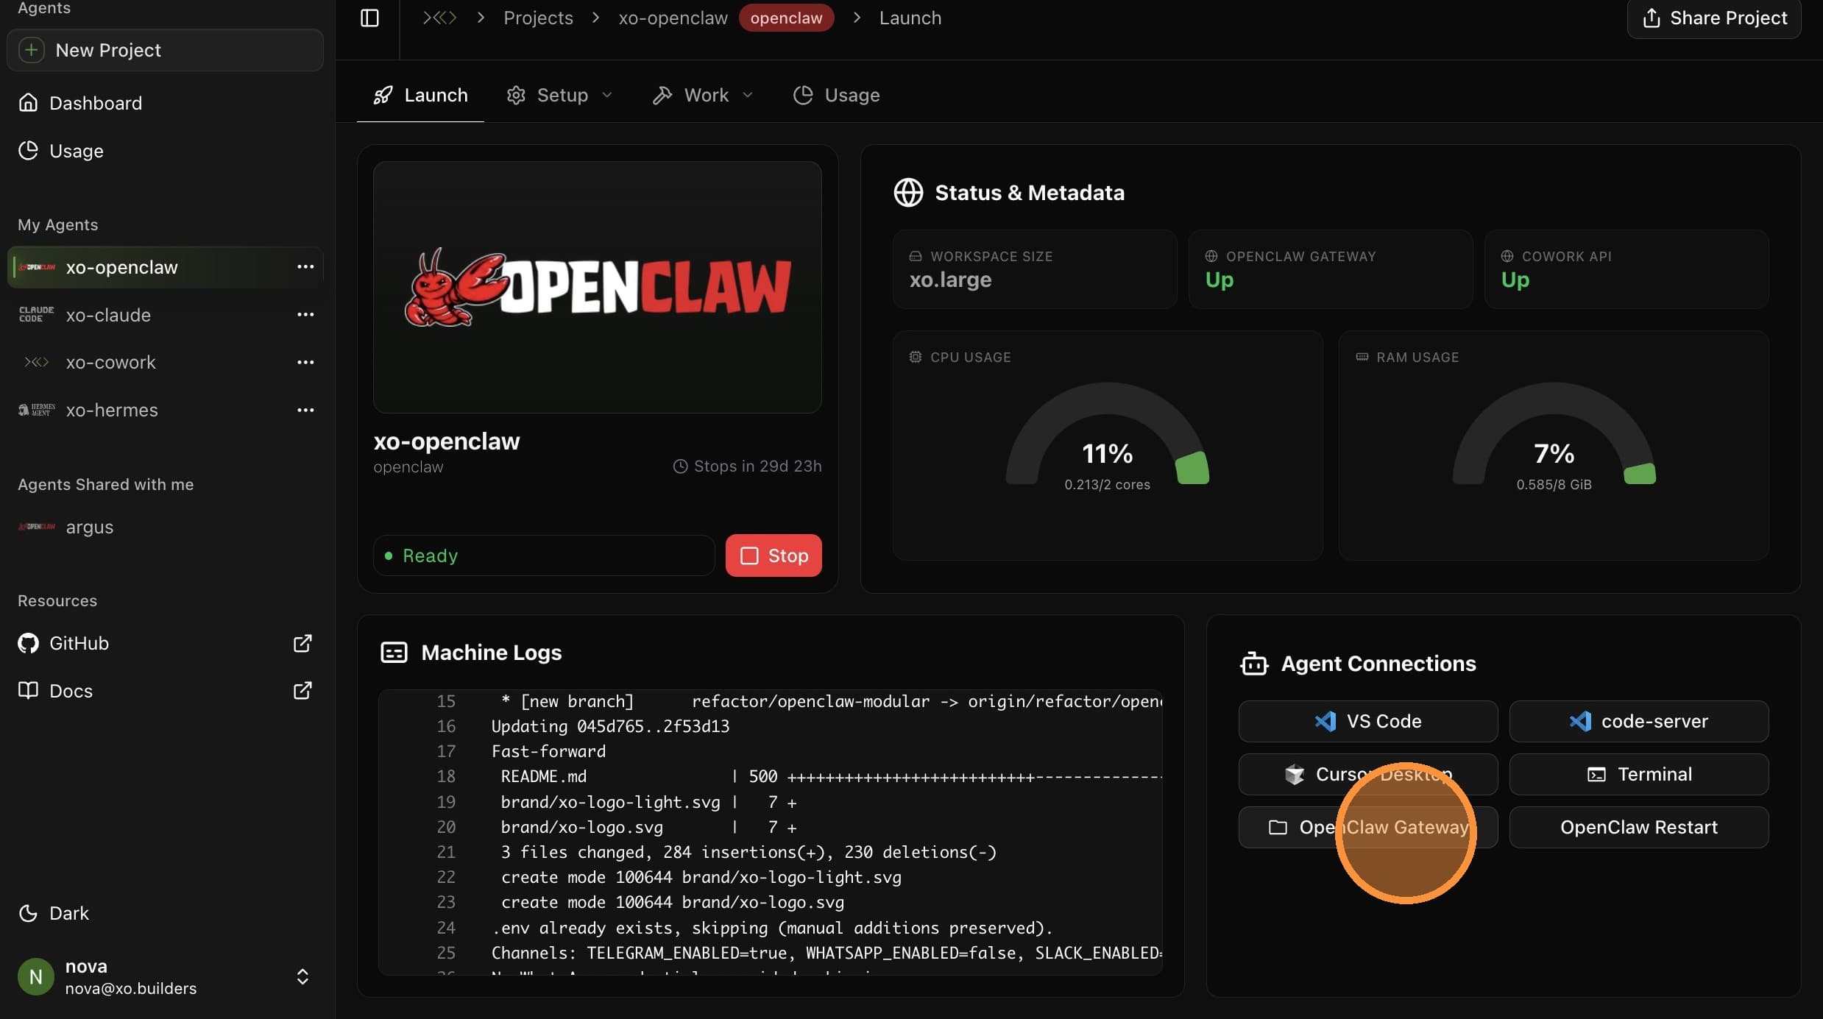This screenshot has width=1823, height=1019.
Task: Select the xo-cowork agent
Action: point(111,362)
